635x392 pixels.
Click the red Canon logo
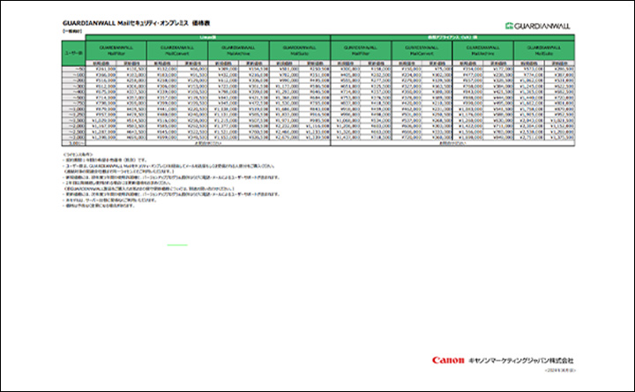(447, 360)
